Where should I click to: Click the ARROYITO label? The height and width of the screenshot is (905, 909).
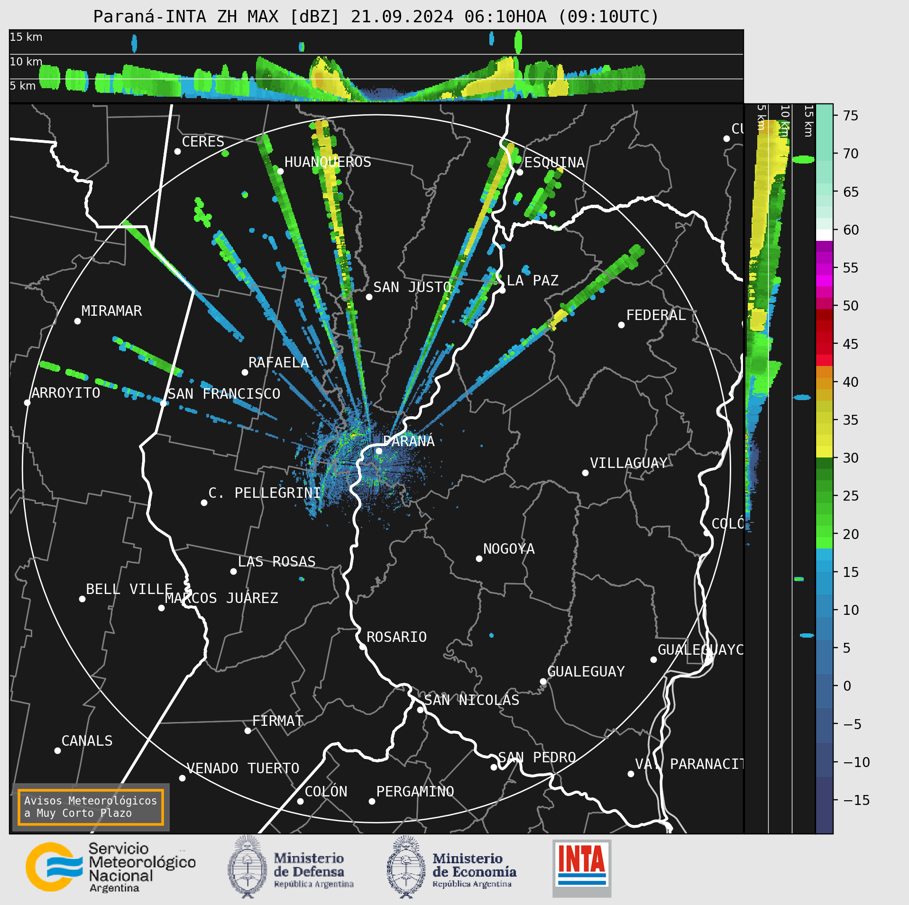coord(66,393)
